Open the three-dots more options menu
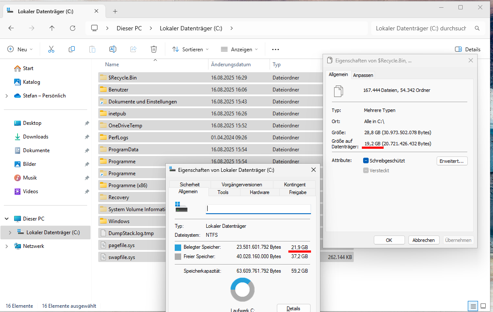 [x=276, y=49]
